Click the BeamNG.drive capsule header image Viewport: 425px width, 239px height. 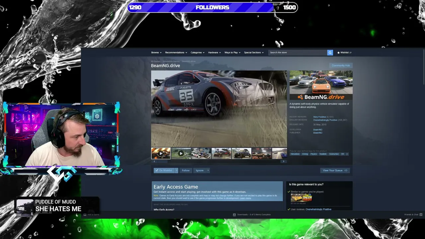[x=321, y=85]
